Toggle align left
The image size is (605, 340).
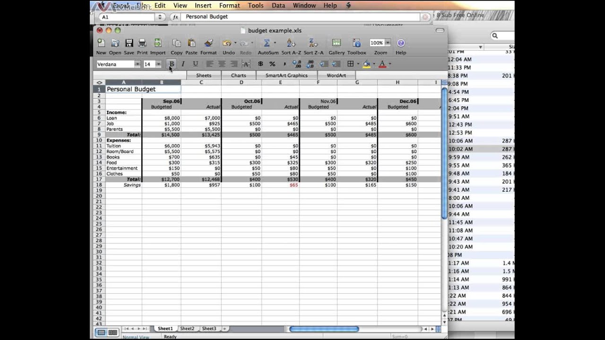[209, 64]
